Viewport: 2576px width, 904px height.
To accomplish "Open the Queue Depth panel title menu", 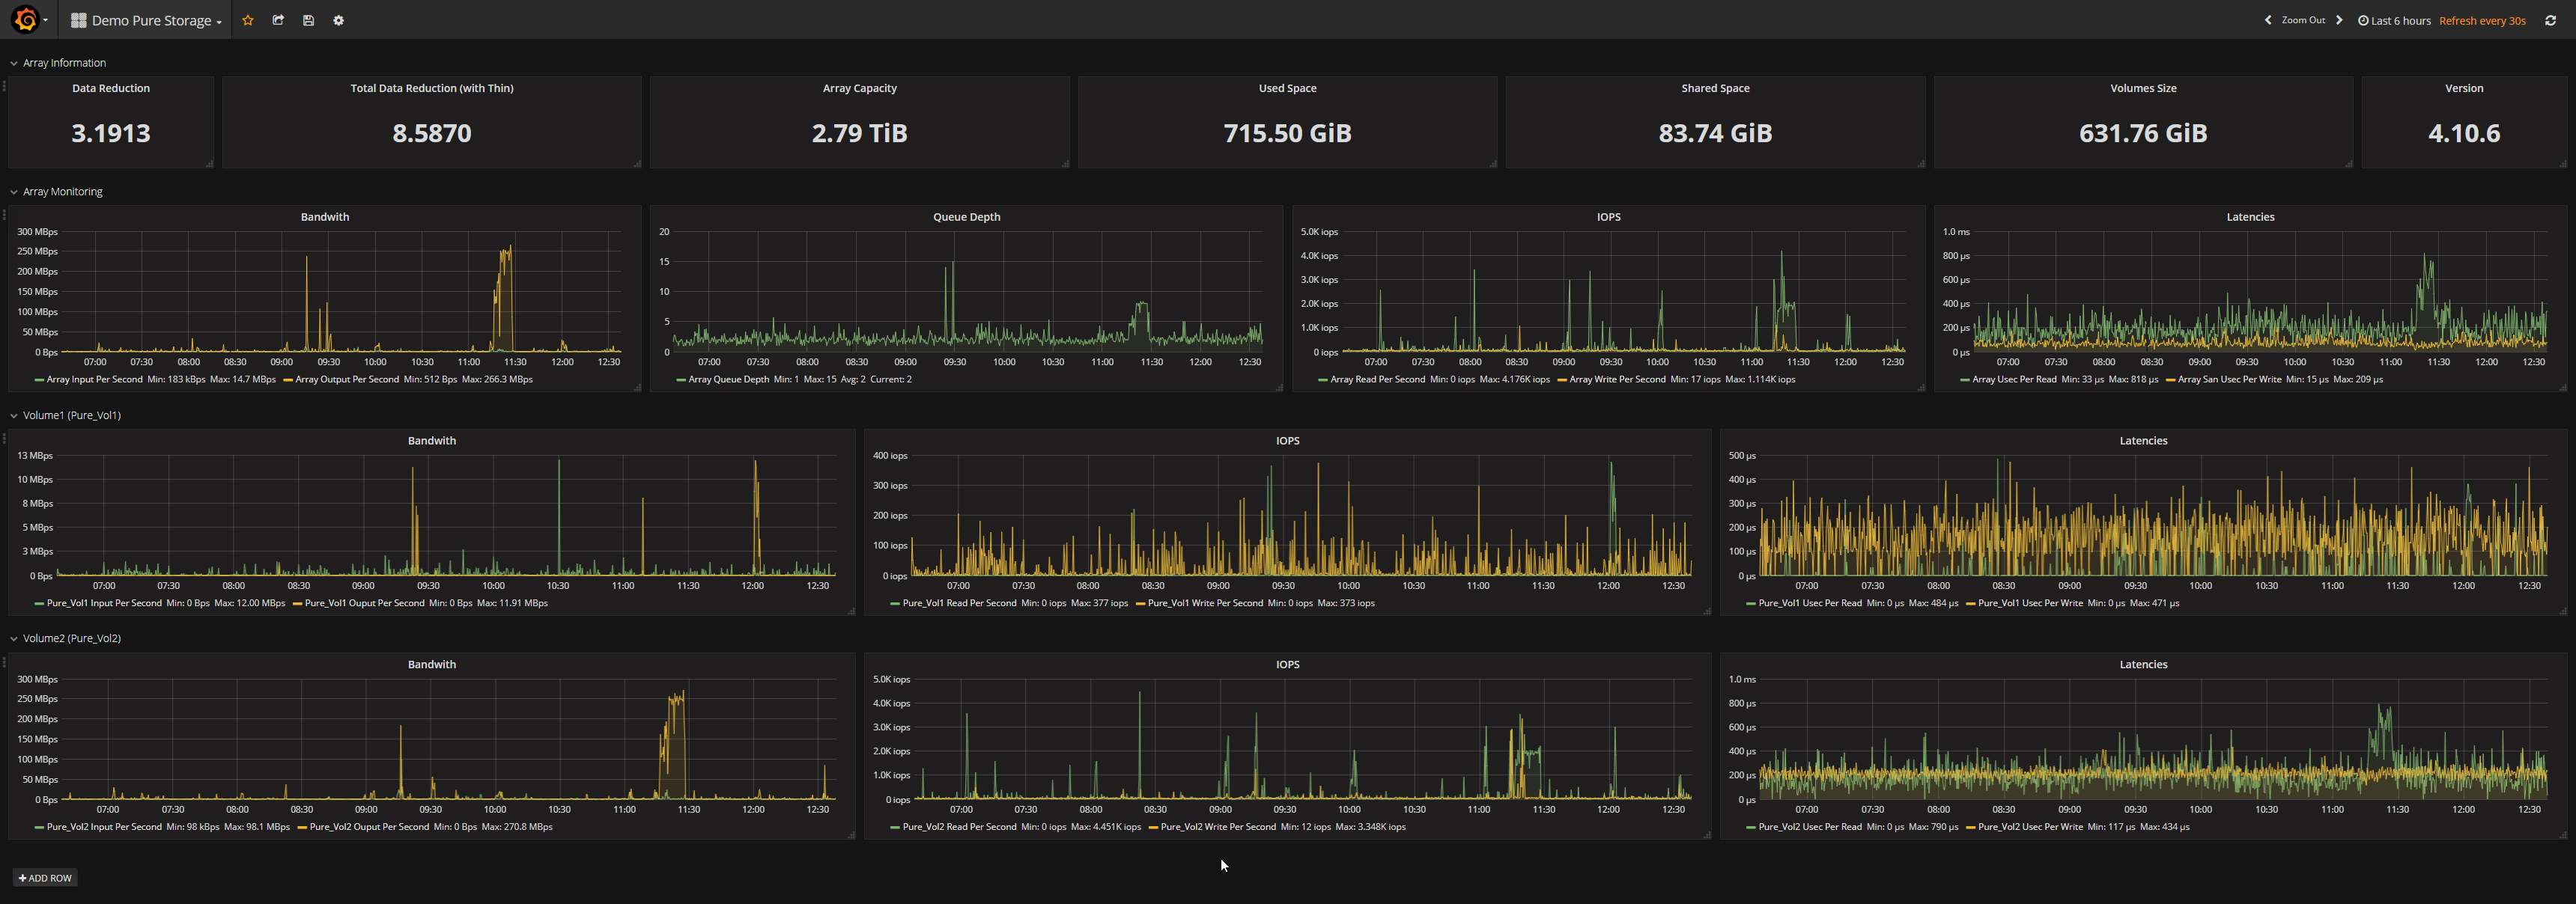I will (x=966, y=217).
